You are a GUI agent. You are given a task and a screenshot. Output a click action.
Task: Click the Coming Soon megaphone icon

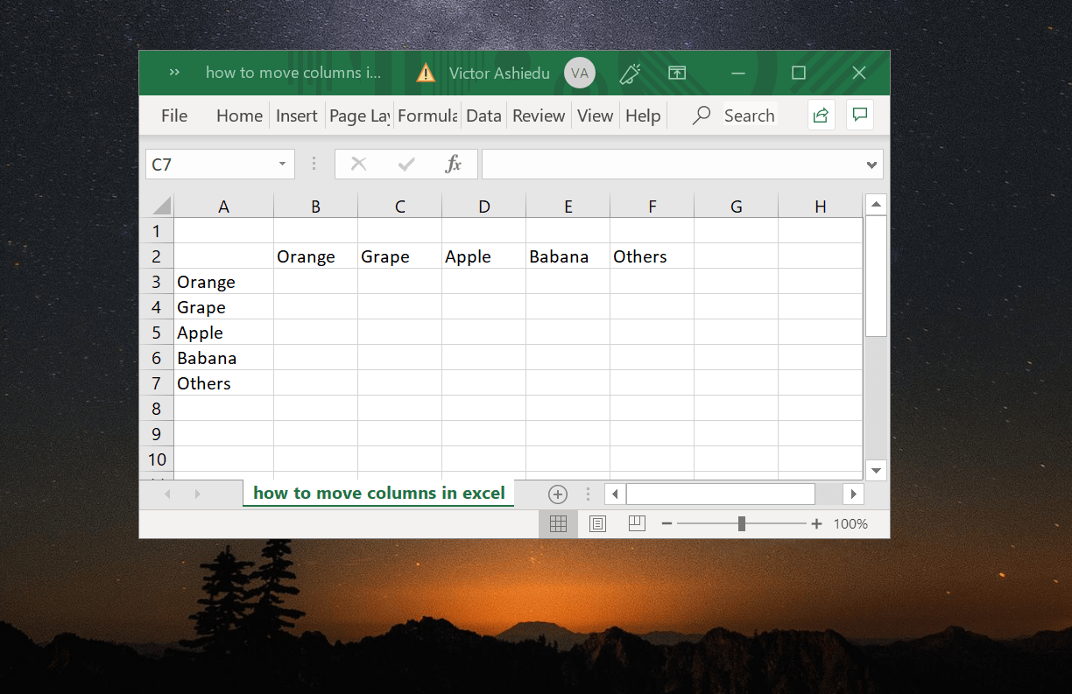(x=630, y=73)
